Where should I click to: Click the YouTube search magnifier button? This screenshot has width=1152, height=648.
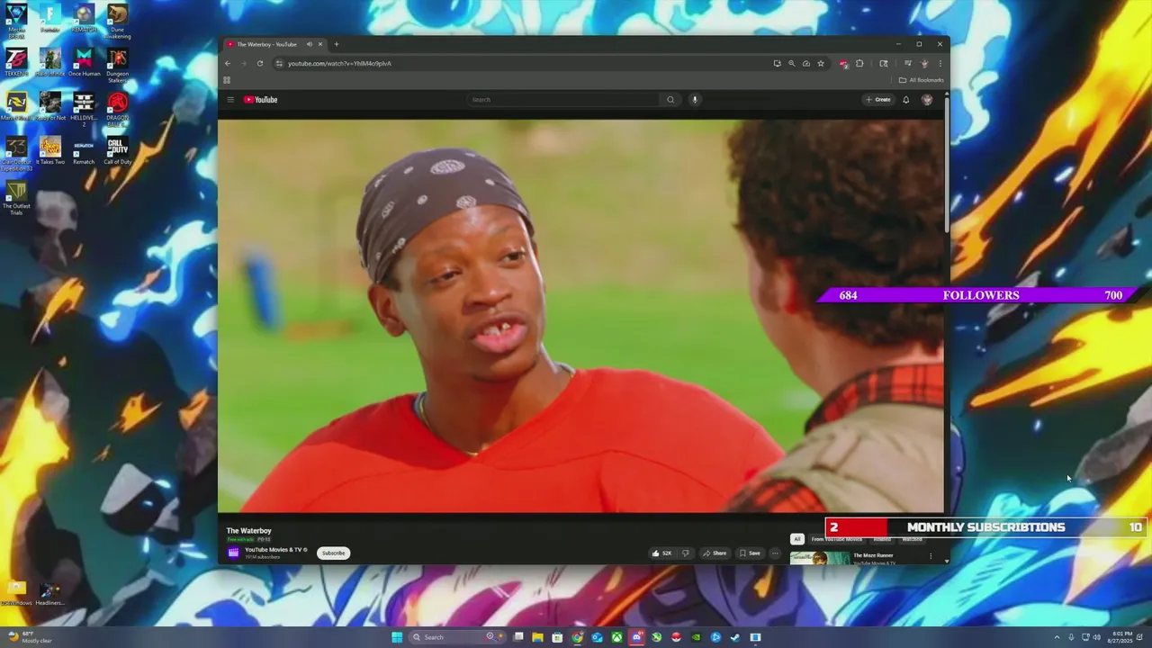coord(670,100)
